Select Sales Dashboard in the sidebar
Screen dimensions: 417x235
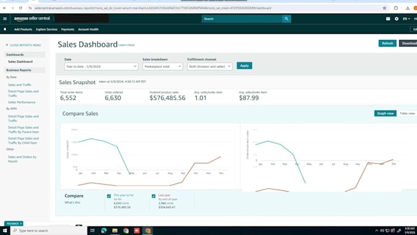point(20,61)
